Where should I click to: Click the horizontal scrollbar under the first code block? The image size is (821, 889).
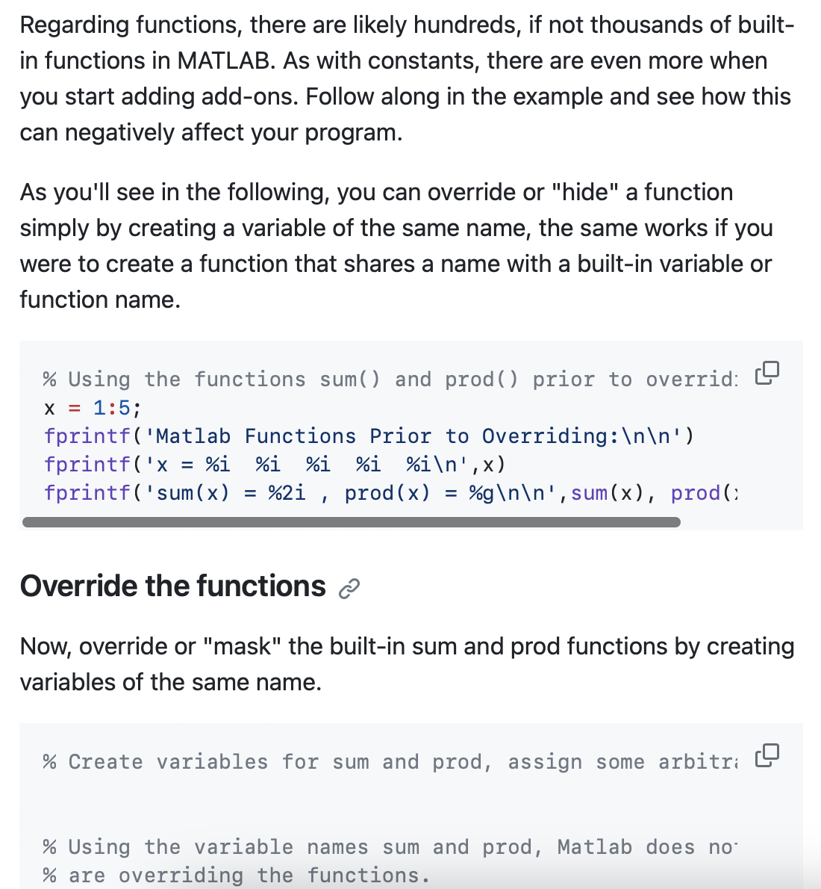tap(351, 521)
